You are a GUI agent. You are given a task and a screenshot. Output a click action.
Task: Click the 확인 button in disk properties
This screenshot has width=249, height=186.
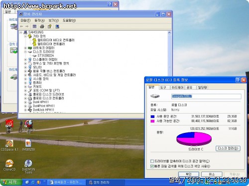(x=189, y=174)
